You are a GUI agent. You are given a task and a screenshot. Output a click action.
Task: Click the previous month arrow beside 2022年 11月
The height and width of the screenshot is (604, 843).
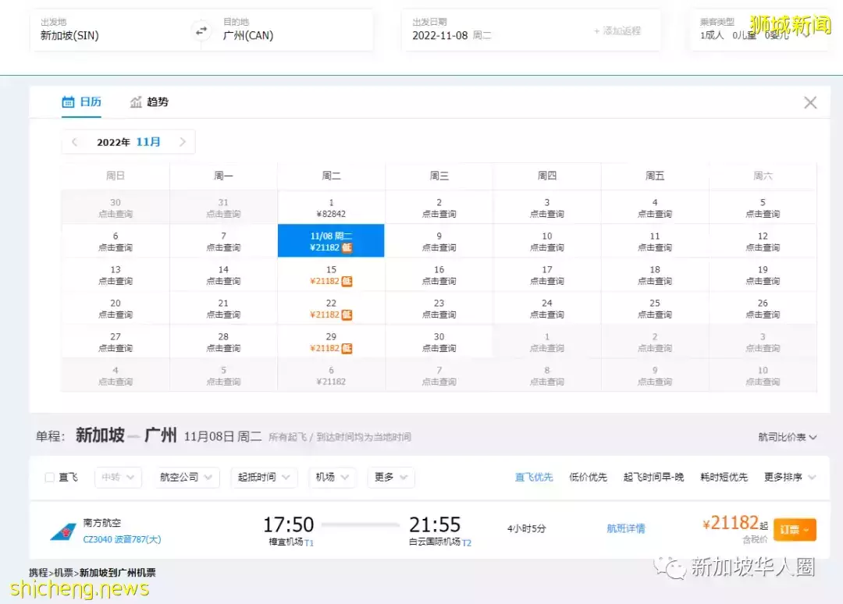[74, 141]
